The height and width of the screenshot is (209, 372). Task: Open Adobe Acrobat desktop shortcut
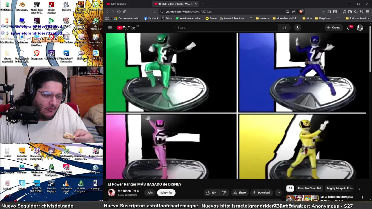(x=51, y=7)
